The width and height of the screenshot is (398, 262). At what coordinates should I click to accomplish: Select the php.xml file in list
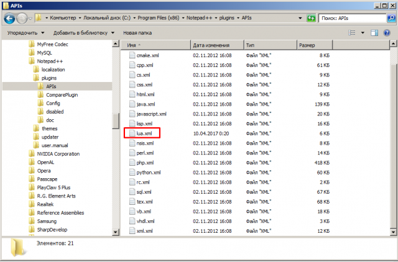144,163
